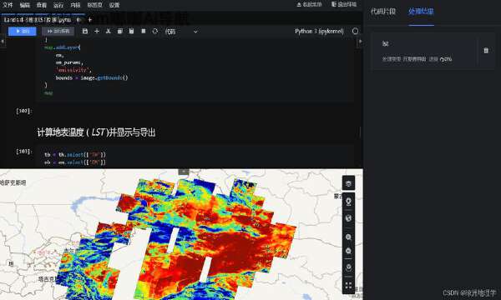
Task: Collapse the map panel with the top handle
Action: [184, 172]
